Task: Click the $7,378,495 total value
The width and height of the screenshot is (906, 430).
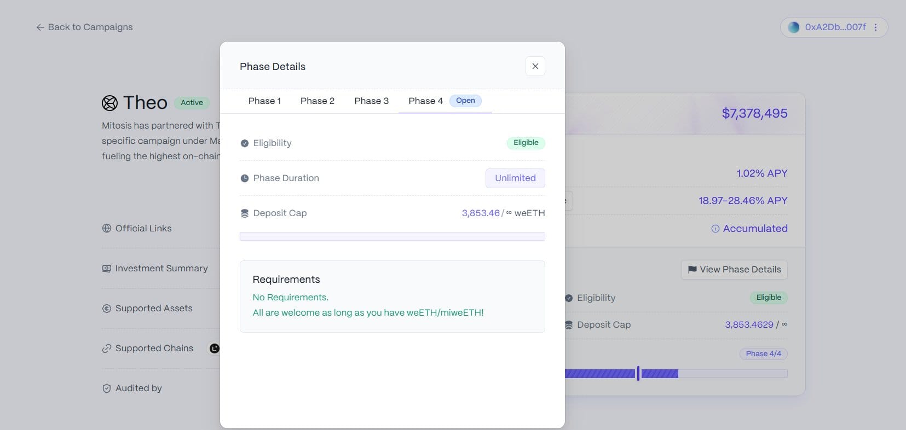Action: click(754, 113)
